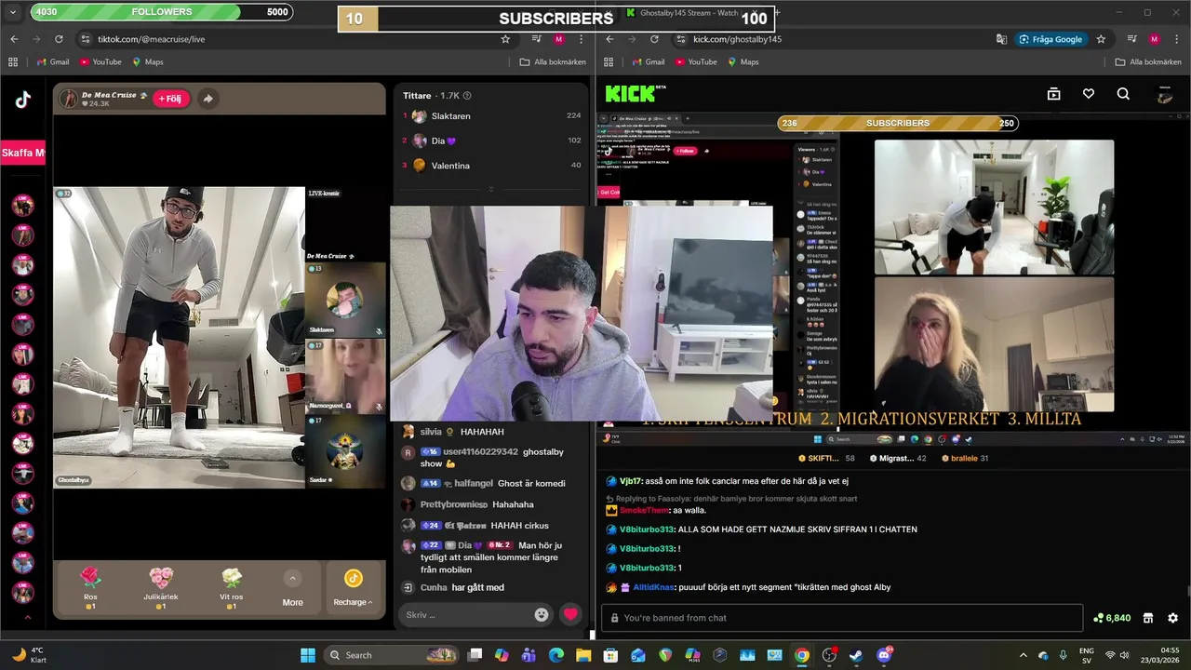This screenshot has width=1191, height=670.
Task: Open the weather widget showing 4°C Klart
Action: (28, 655)
